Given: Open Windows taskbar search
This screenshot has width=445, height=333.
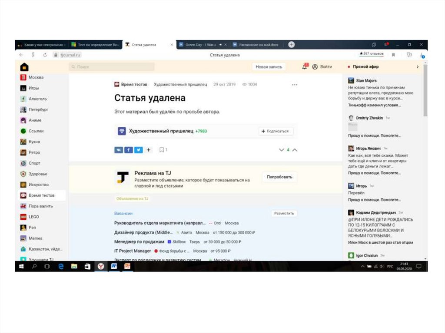Looking at the screenshot, I should coord(34,266).
